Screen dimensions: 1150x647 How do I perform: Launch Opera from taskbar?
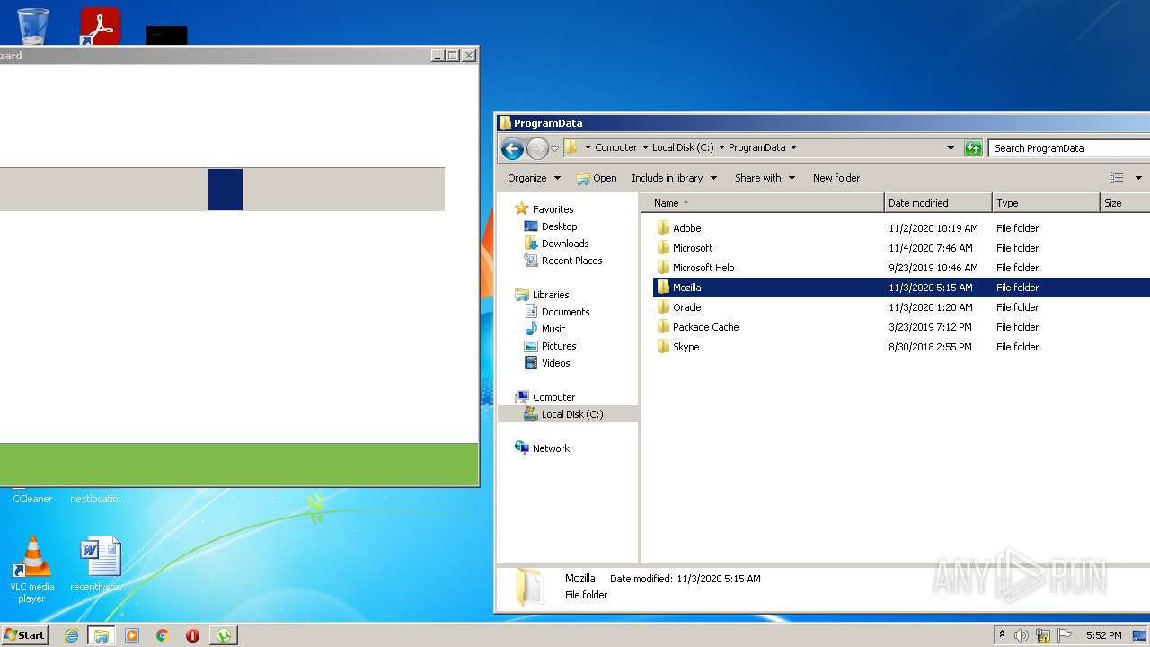192,635
